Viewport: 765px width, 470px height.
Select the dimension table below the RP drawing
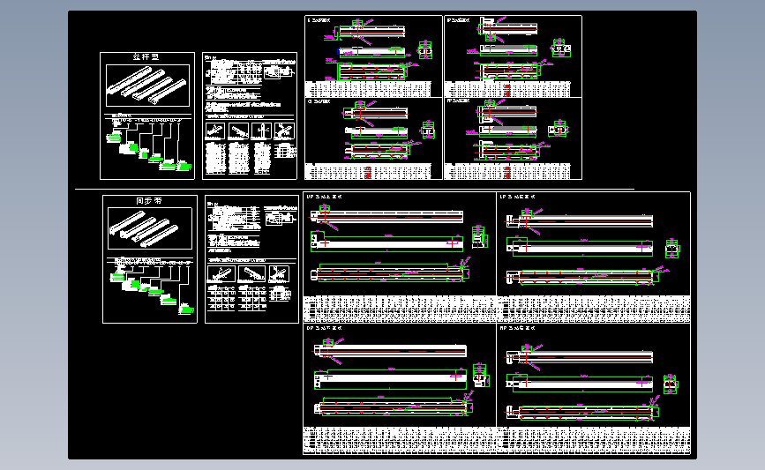[x=593, y=441]
